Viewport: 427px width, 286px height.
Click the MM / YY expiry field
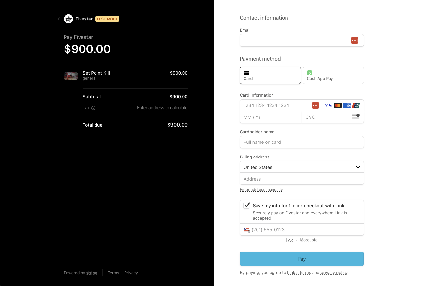271,117
